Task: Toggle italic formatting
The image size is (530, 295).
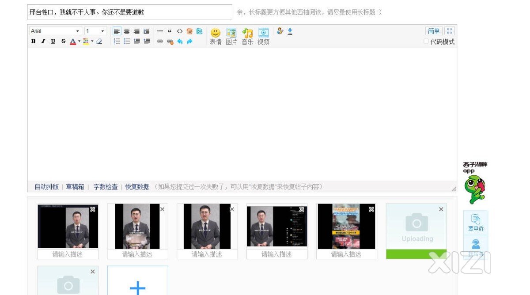Action: click(x=43, y=42)
